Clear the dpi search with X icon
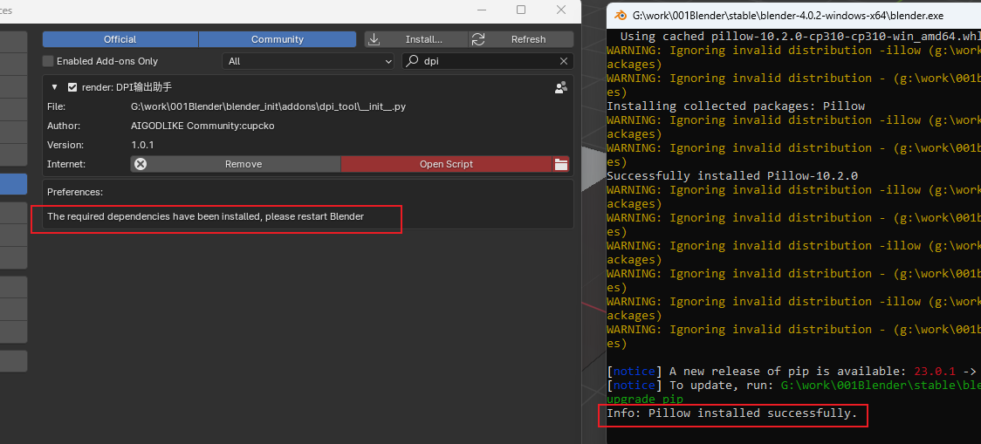The width and height of the screenshot is (981, 444). click(x=564, y=61)
